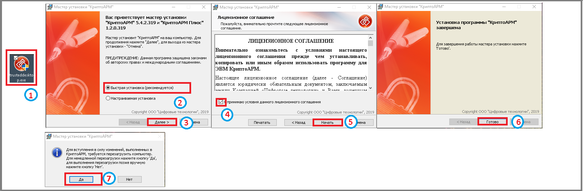Click "< Назад" in the welcome window
583x191 pixels.
133,122
